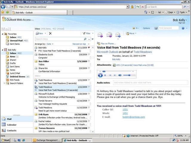Open the IE Tools menu
This screenshot has height=143, width=191.
click(182, 12)
